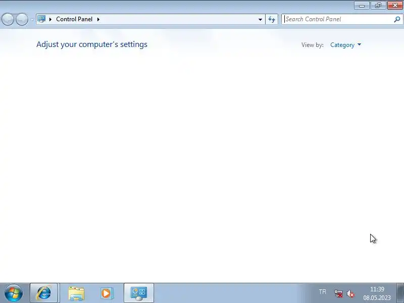The image size is (404, 303).
Task: Minimize the Control Panel window
Action: pyautogui.click(x=362, y=6)
